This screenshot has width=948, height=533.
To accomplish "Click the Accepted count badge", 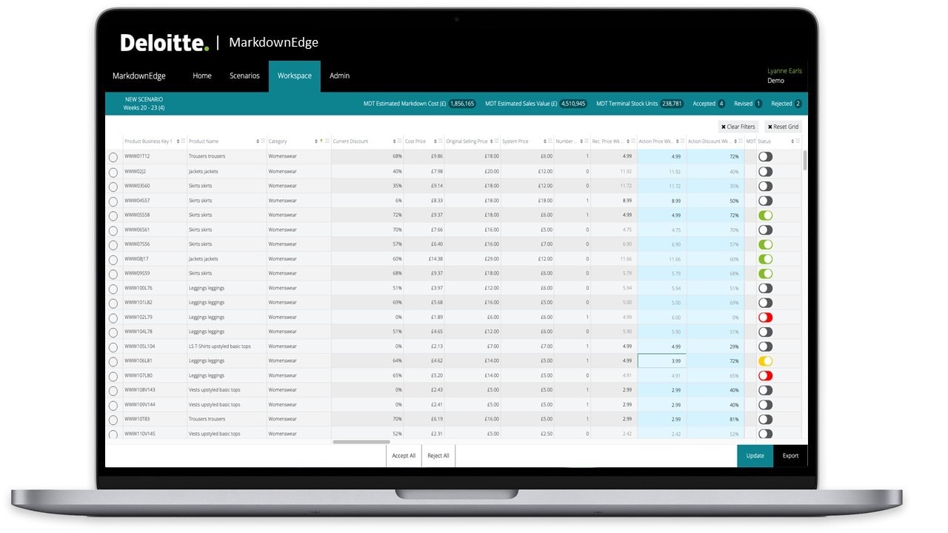I will pyautogui.click(x=721, y=104).
